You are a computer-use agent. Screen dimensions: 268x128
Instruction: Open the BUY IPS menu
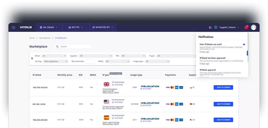(x=76, y=27)
